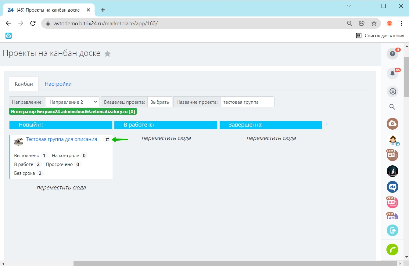Click the green phone call button

[x=392, y=250]
